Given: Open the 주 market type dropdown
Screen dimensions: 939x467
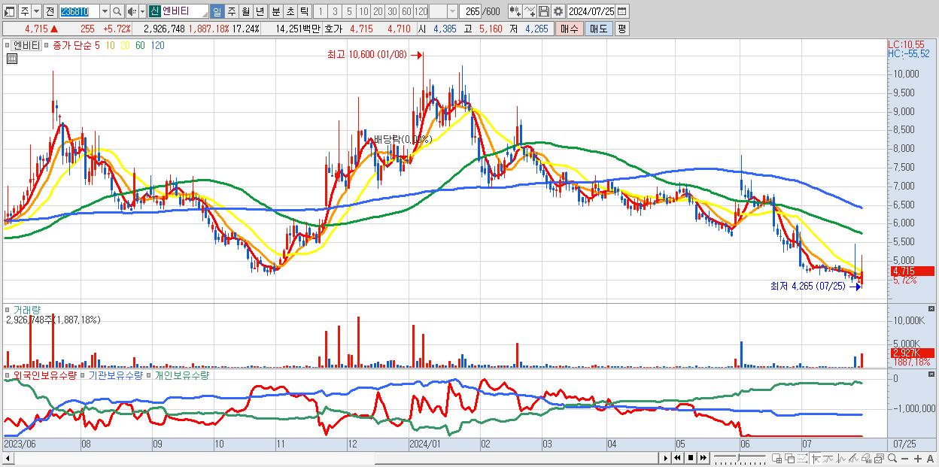Looking at the screenshot, I should [x=35, y=11].
